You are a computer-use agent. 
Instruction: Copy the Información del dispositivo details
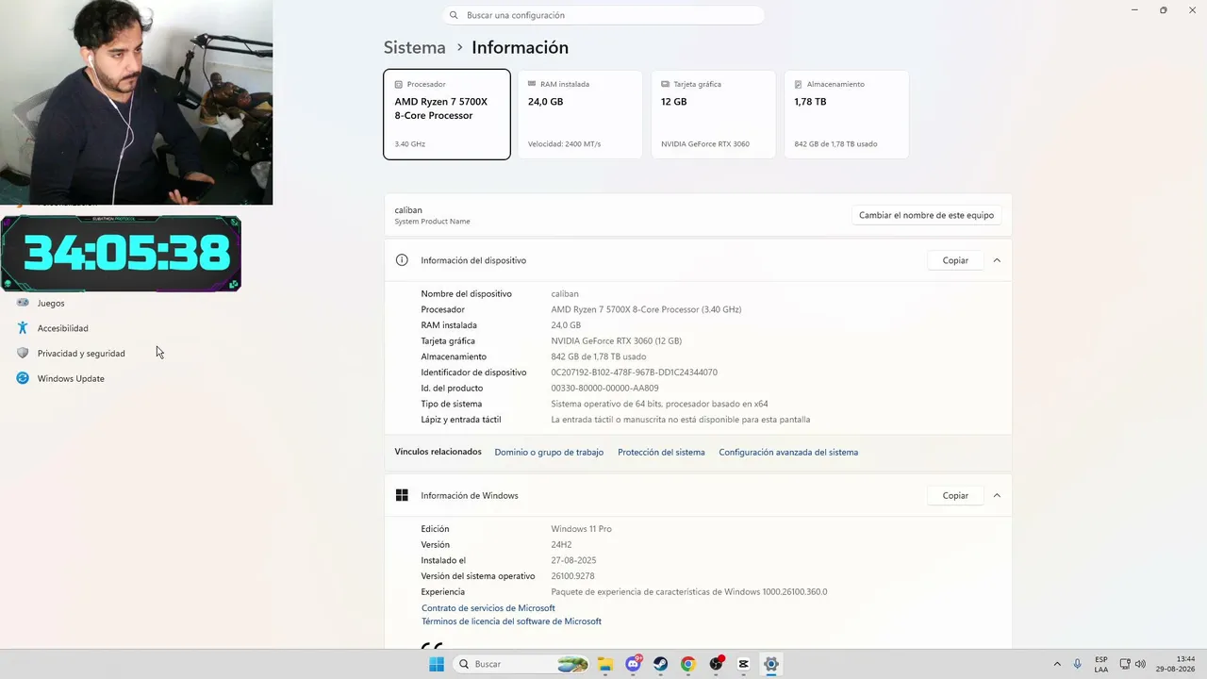coord(955,260)
